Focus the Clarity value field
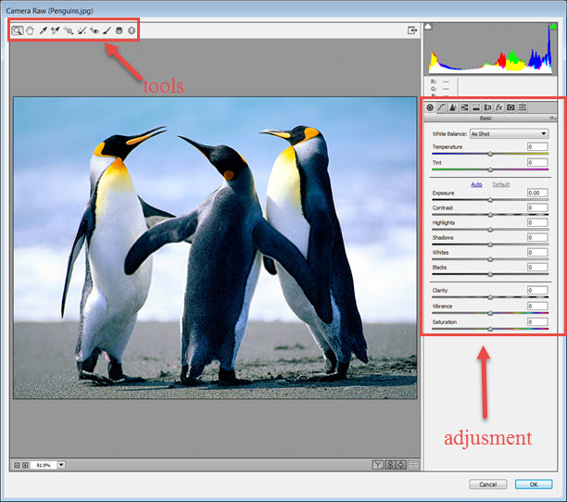The height and width of the screenshot is (502, 567). (537, 290)
